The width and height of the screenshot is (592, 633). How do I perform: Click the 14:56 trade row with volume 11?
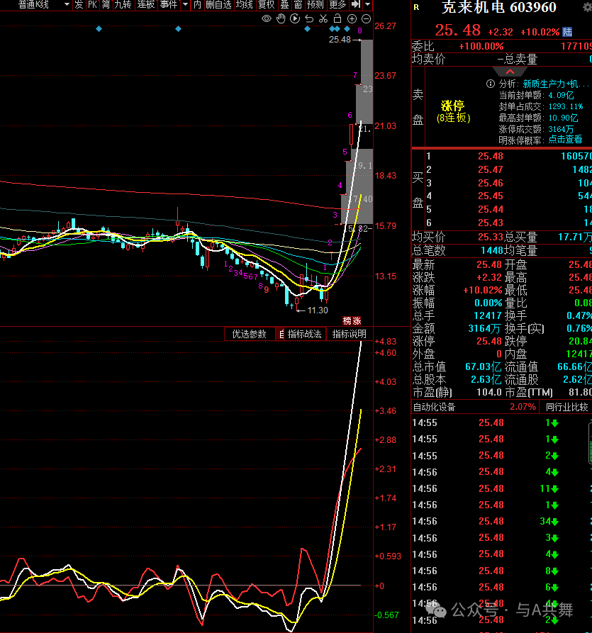501,488
